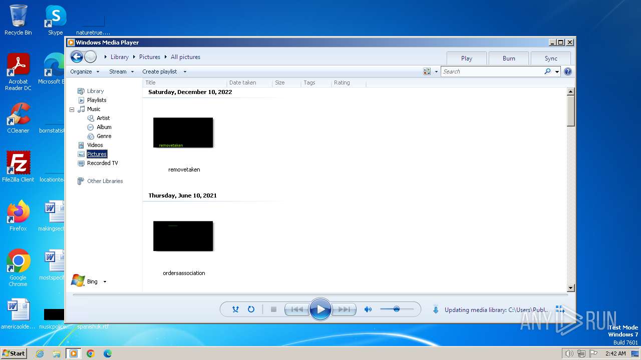Go back with the Back arrow button
Image resolution: width=641 pixels, height=360 pixels.
tap(77, 57)
